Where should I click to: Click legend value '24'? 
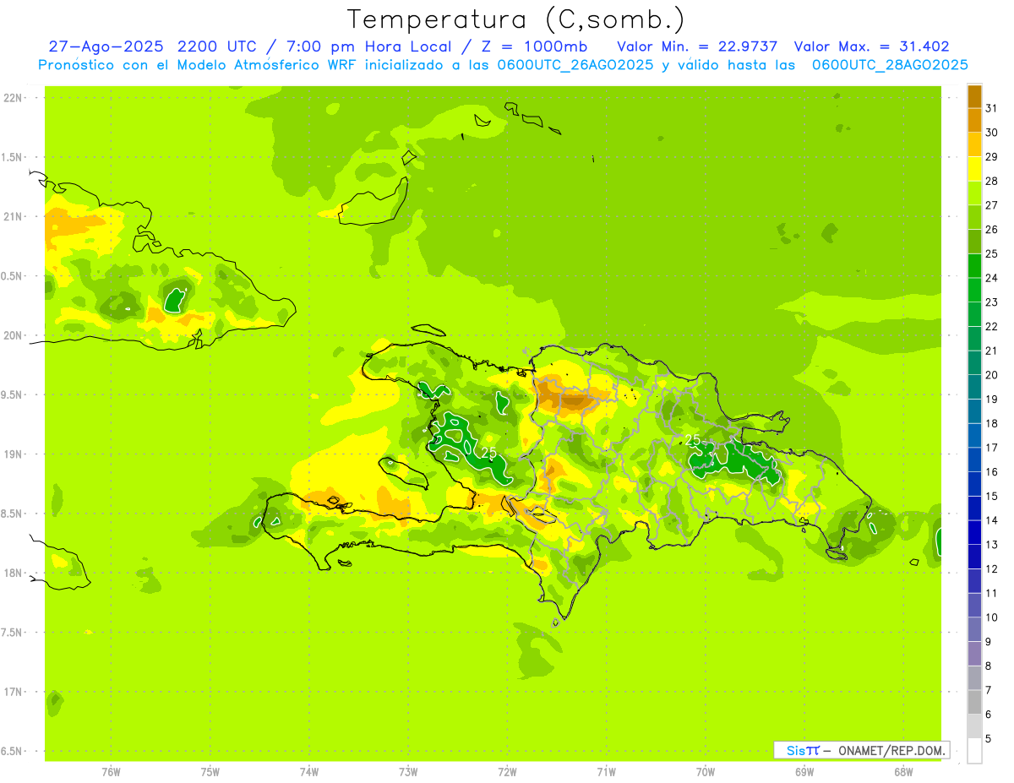coord(991,278)
